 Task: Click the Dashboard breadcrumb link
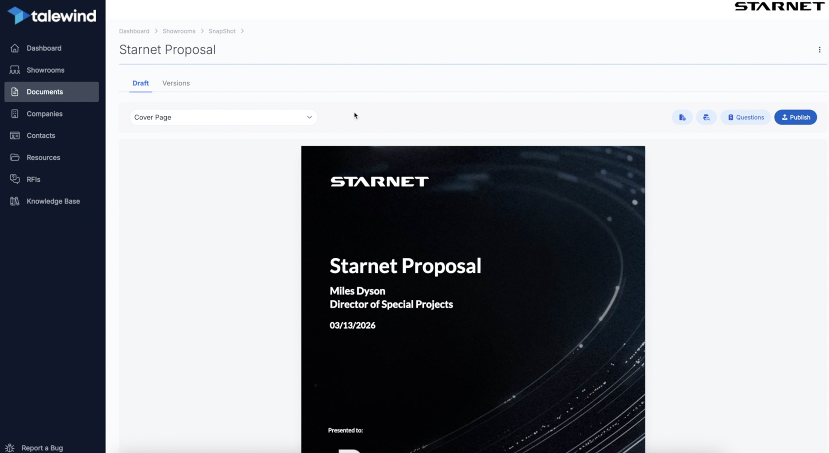[134, 31]
